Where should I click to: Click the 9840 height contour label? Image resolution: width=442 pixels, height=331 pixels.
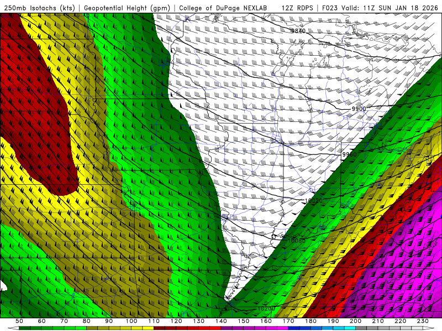[x=298, y=31]
